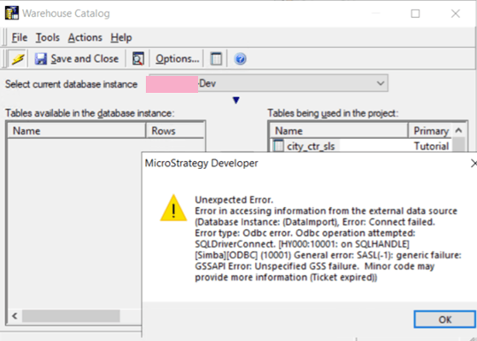Click OK in the error dialog
Image resolution: width=477 pixels, height=341 pixels.
445,320
